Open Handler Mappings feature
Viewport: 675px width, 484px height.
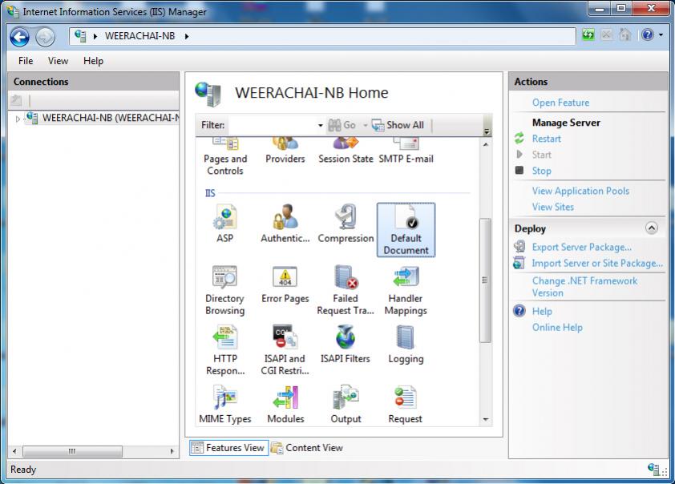[x=406, y=290]
